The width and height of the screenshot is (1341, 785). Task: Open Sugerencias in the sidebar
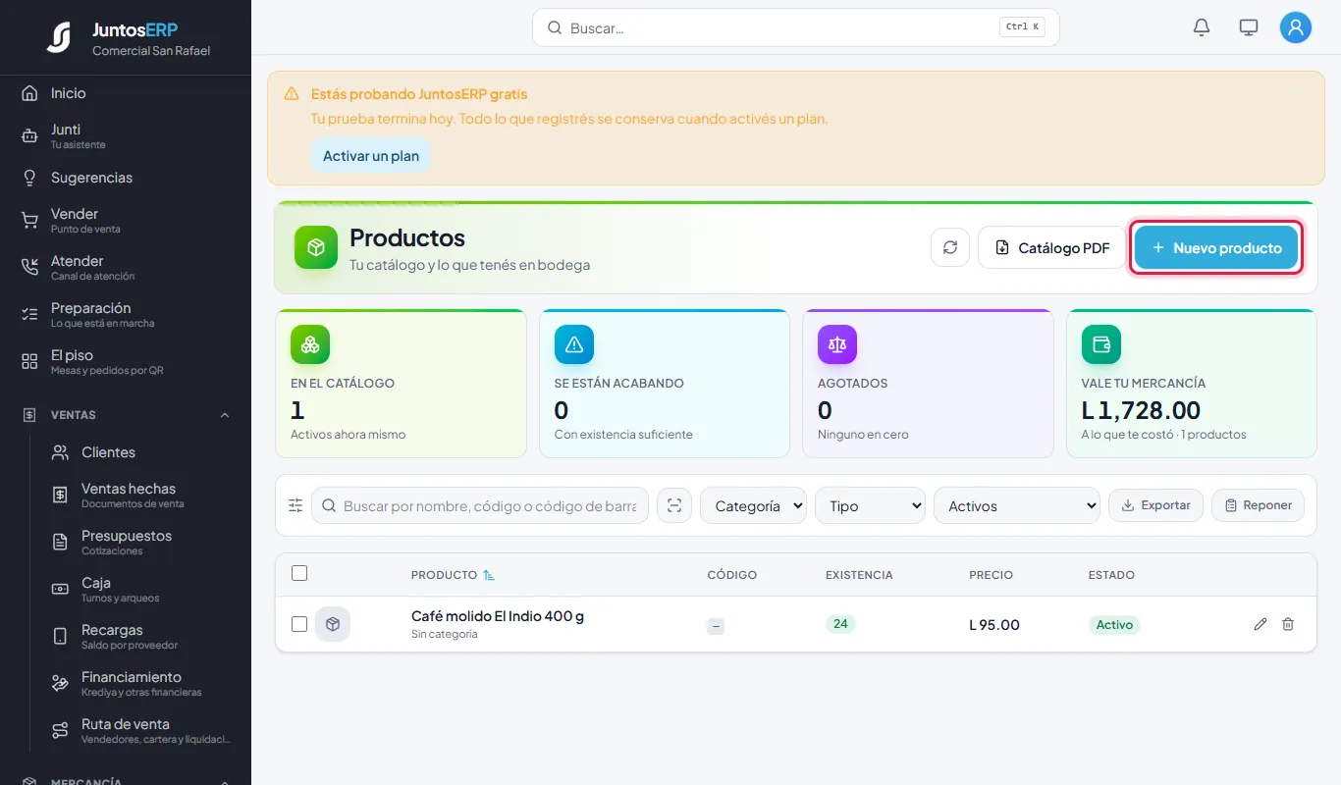pyautogui.click(x=126, y=178)
